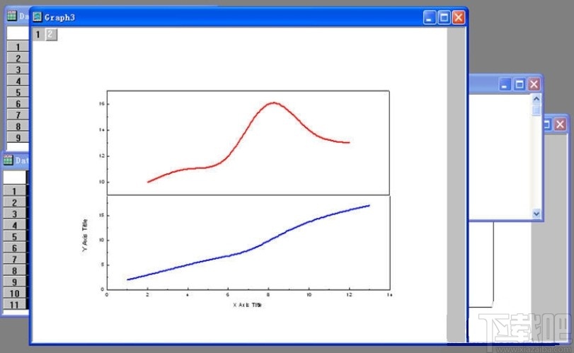Screen dimensions: 574x353
Task: Select row 3 header in lower Data worksheet
Action: click(x=15, y=214)
